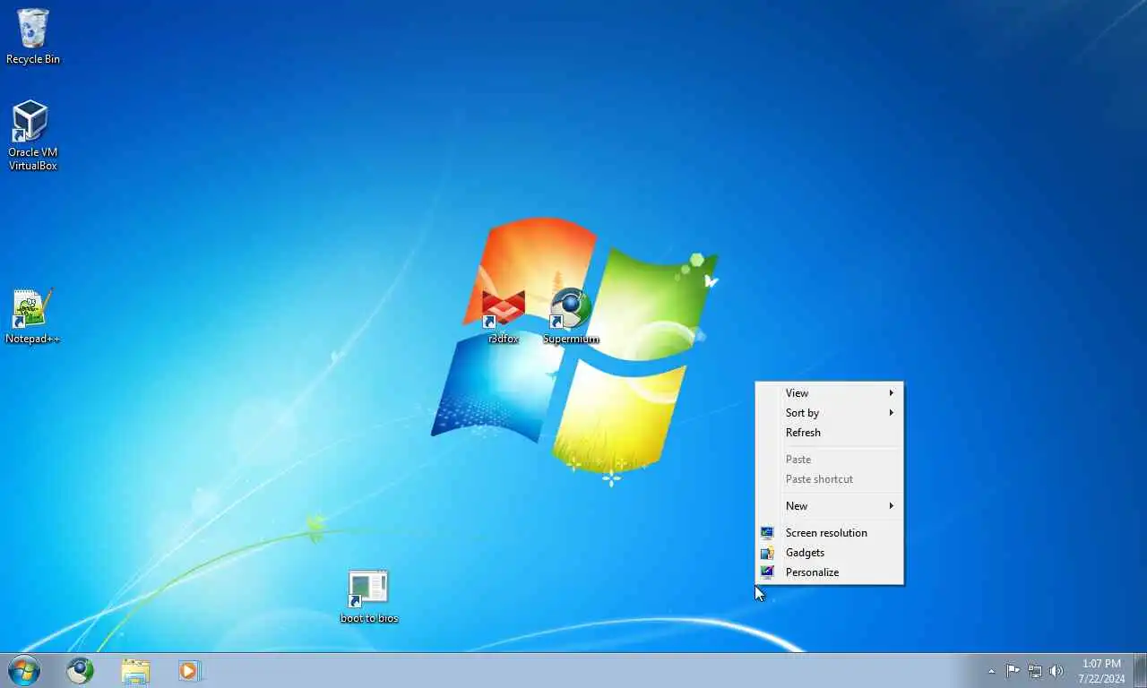Open the network tray icon

[x=1035, y=671]
